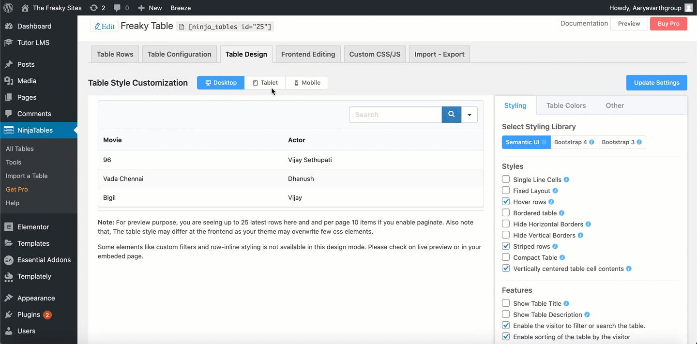Click info icon next to Hover rows
The width and height of the screenshot is (697, 344).
click(x=551, y=202)
